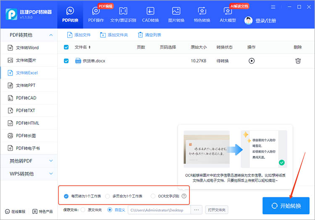The height and width of the screenshot is (220, 315).
Task: Click the 开始转换 button
Action: (x=286, y=206)
